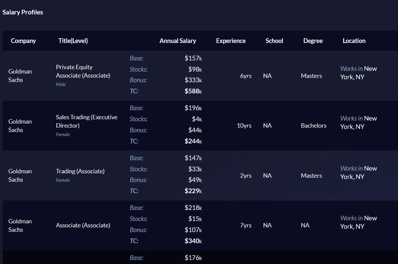Click the $196k base salary value
The image size is (398, 264).
tap(193, 108)
